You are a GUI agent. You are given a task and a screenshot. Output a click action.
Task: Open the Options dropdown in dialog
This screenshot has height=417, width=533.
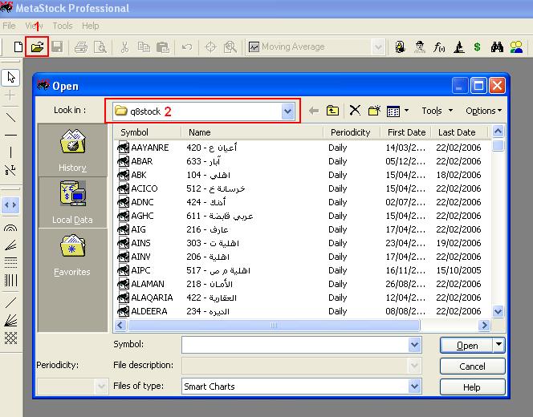point(484,111)
